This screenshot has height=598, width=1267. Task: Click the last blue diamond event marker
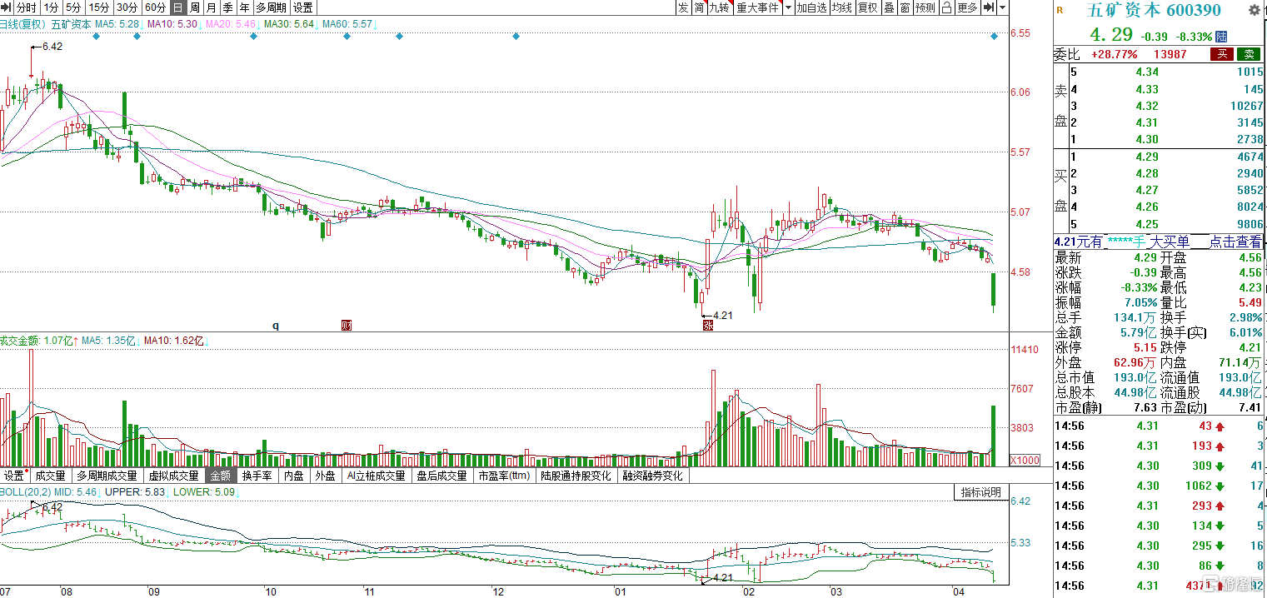click(x=995, y=37)
